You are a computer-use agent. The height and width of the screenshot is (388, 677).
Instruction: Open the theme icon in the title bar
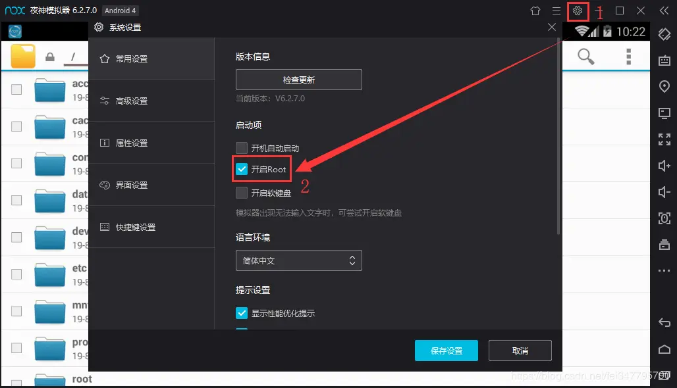click(x=535, y=11)
